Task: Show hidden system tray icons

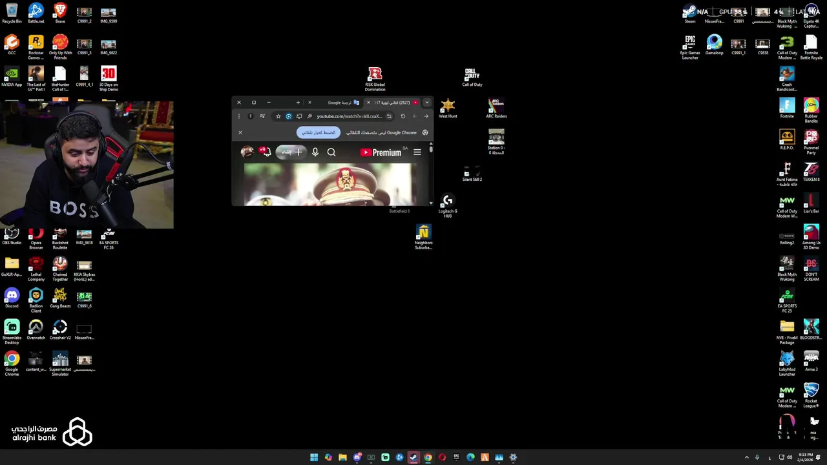Action: point(746,457)
